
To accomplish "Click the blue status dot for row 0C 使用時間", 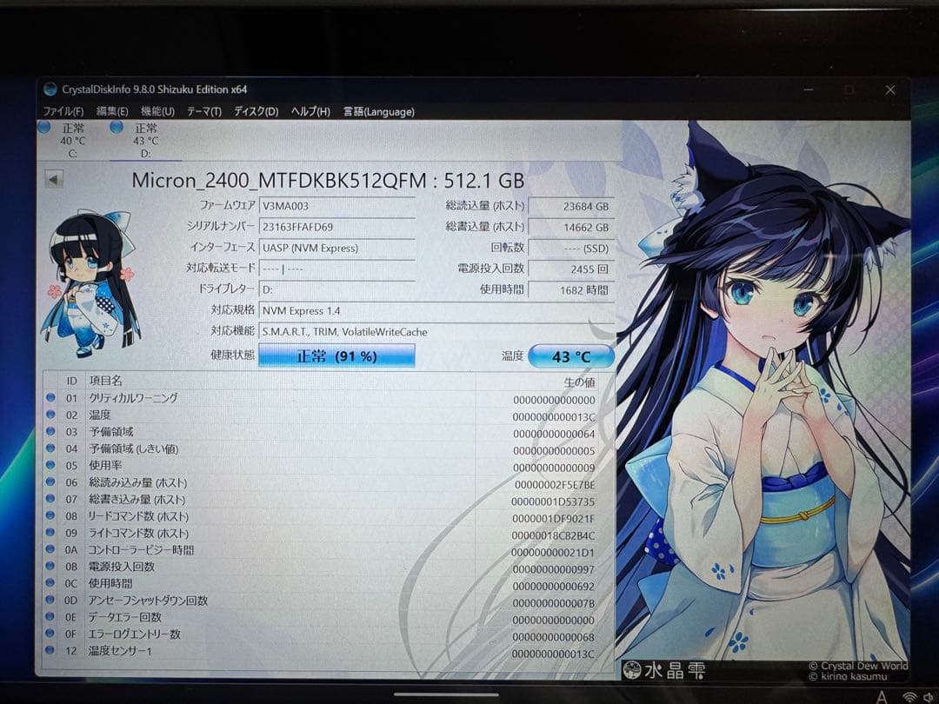I will (51, 582).
